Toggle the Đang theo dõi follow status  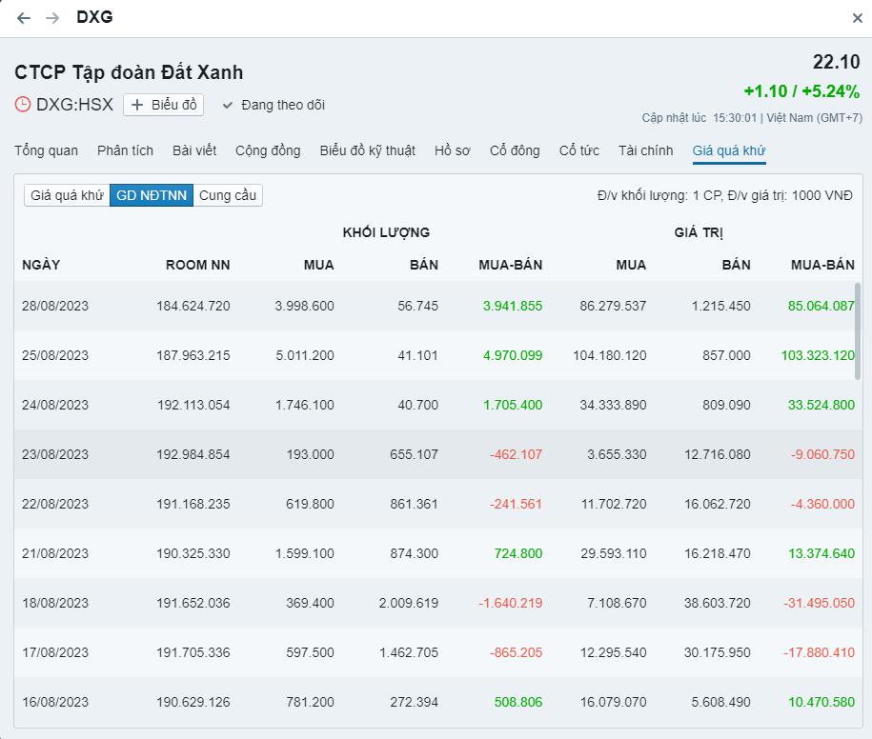[274, 105]
